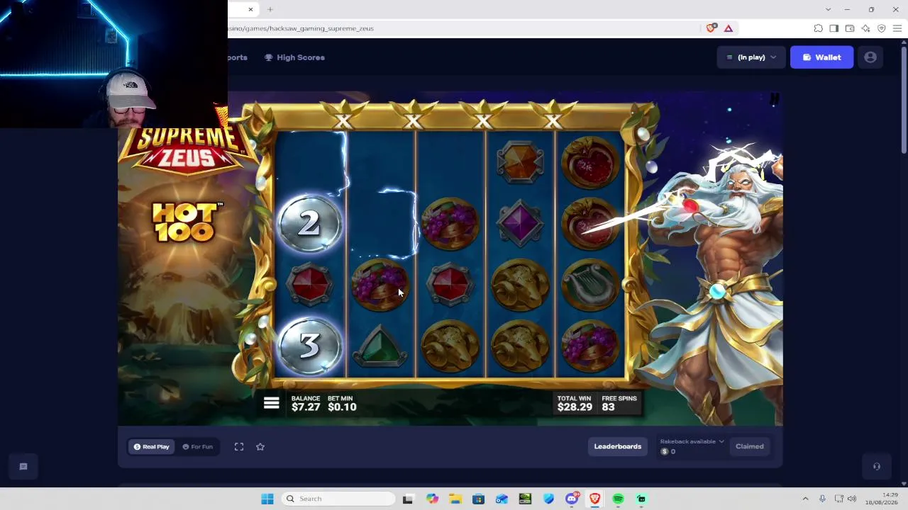Screen dimensions: 908x510
Task: Open Microsoft Store from the taskbar
Action: pos(479,499)
